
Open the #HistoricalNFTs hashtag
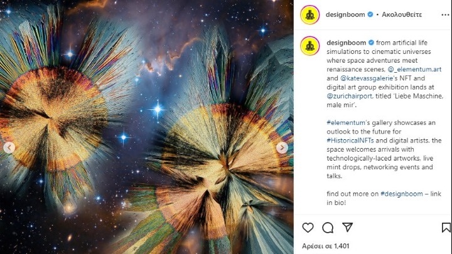coord(350,140)
